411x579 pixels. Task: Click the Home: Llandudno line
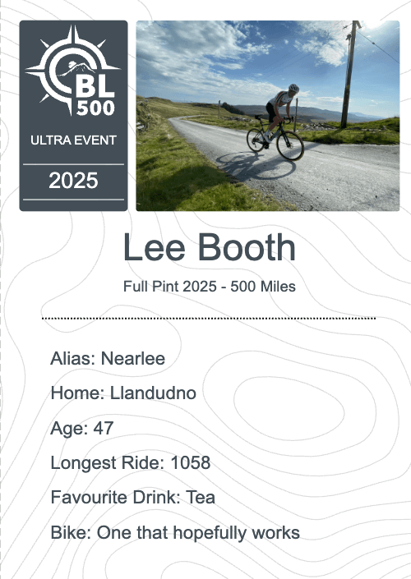tap(123, 393)
